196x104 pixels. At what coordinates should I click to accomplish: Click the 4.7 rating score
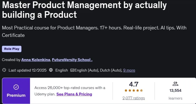[134, 84]
